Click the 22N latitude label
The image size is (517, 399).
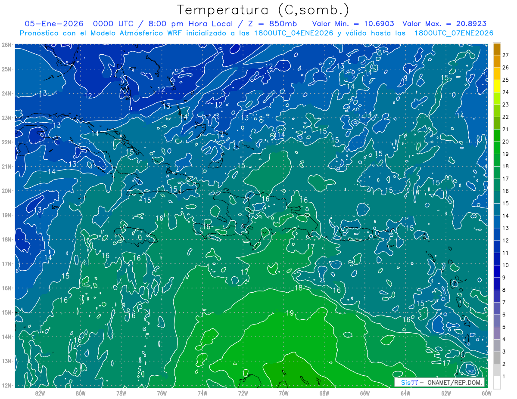tap(6, 142)
